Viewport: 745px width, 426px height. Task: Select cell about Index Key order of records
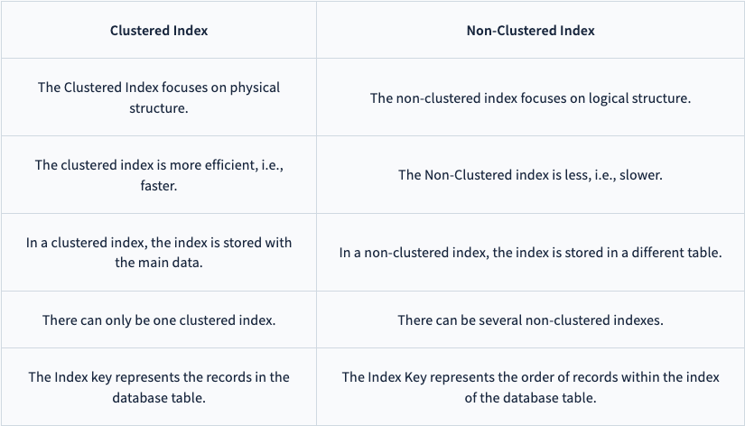tap(530, 386)
